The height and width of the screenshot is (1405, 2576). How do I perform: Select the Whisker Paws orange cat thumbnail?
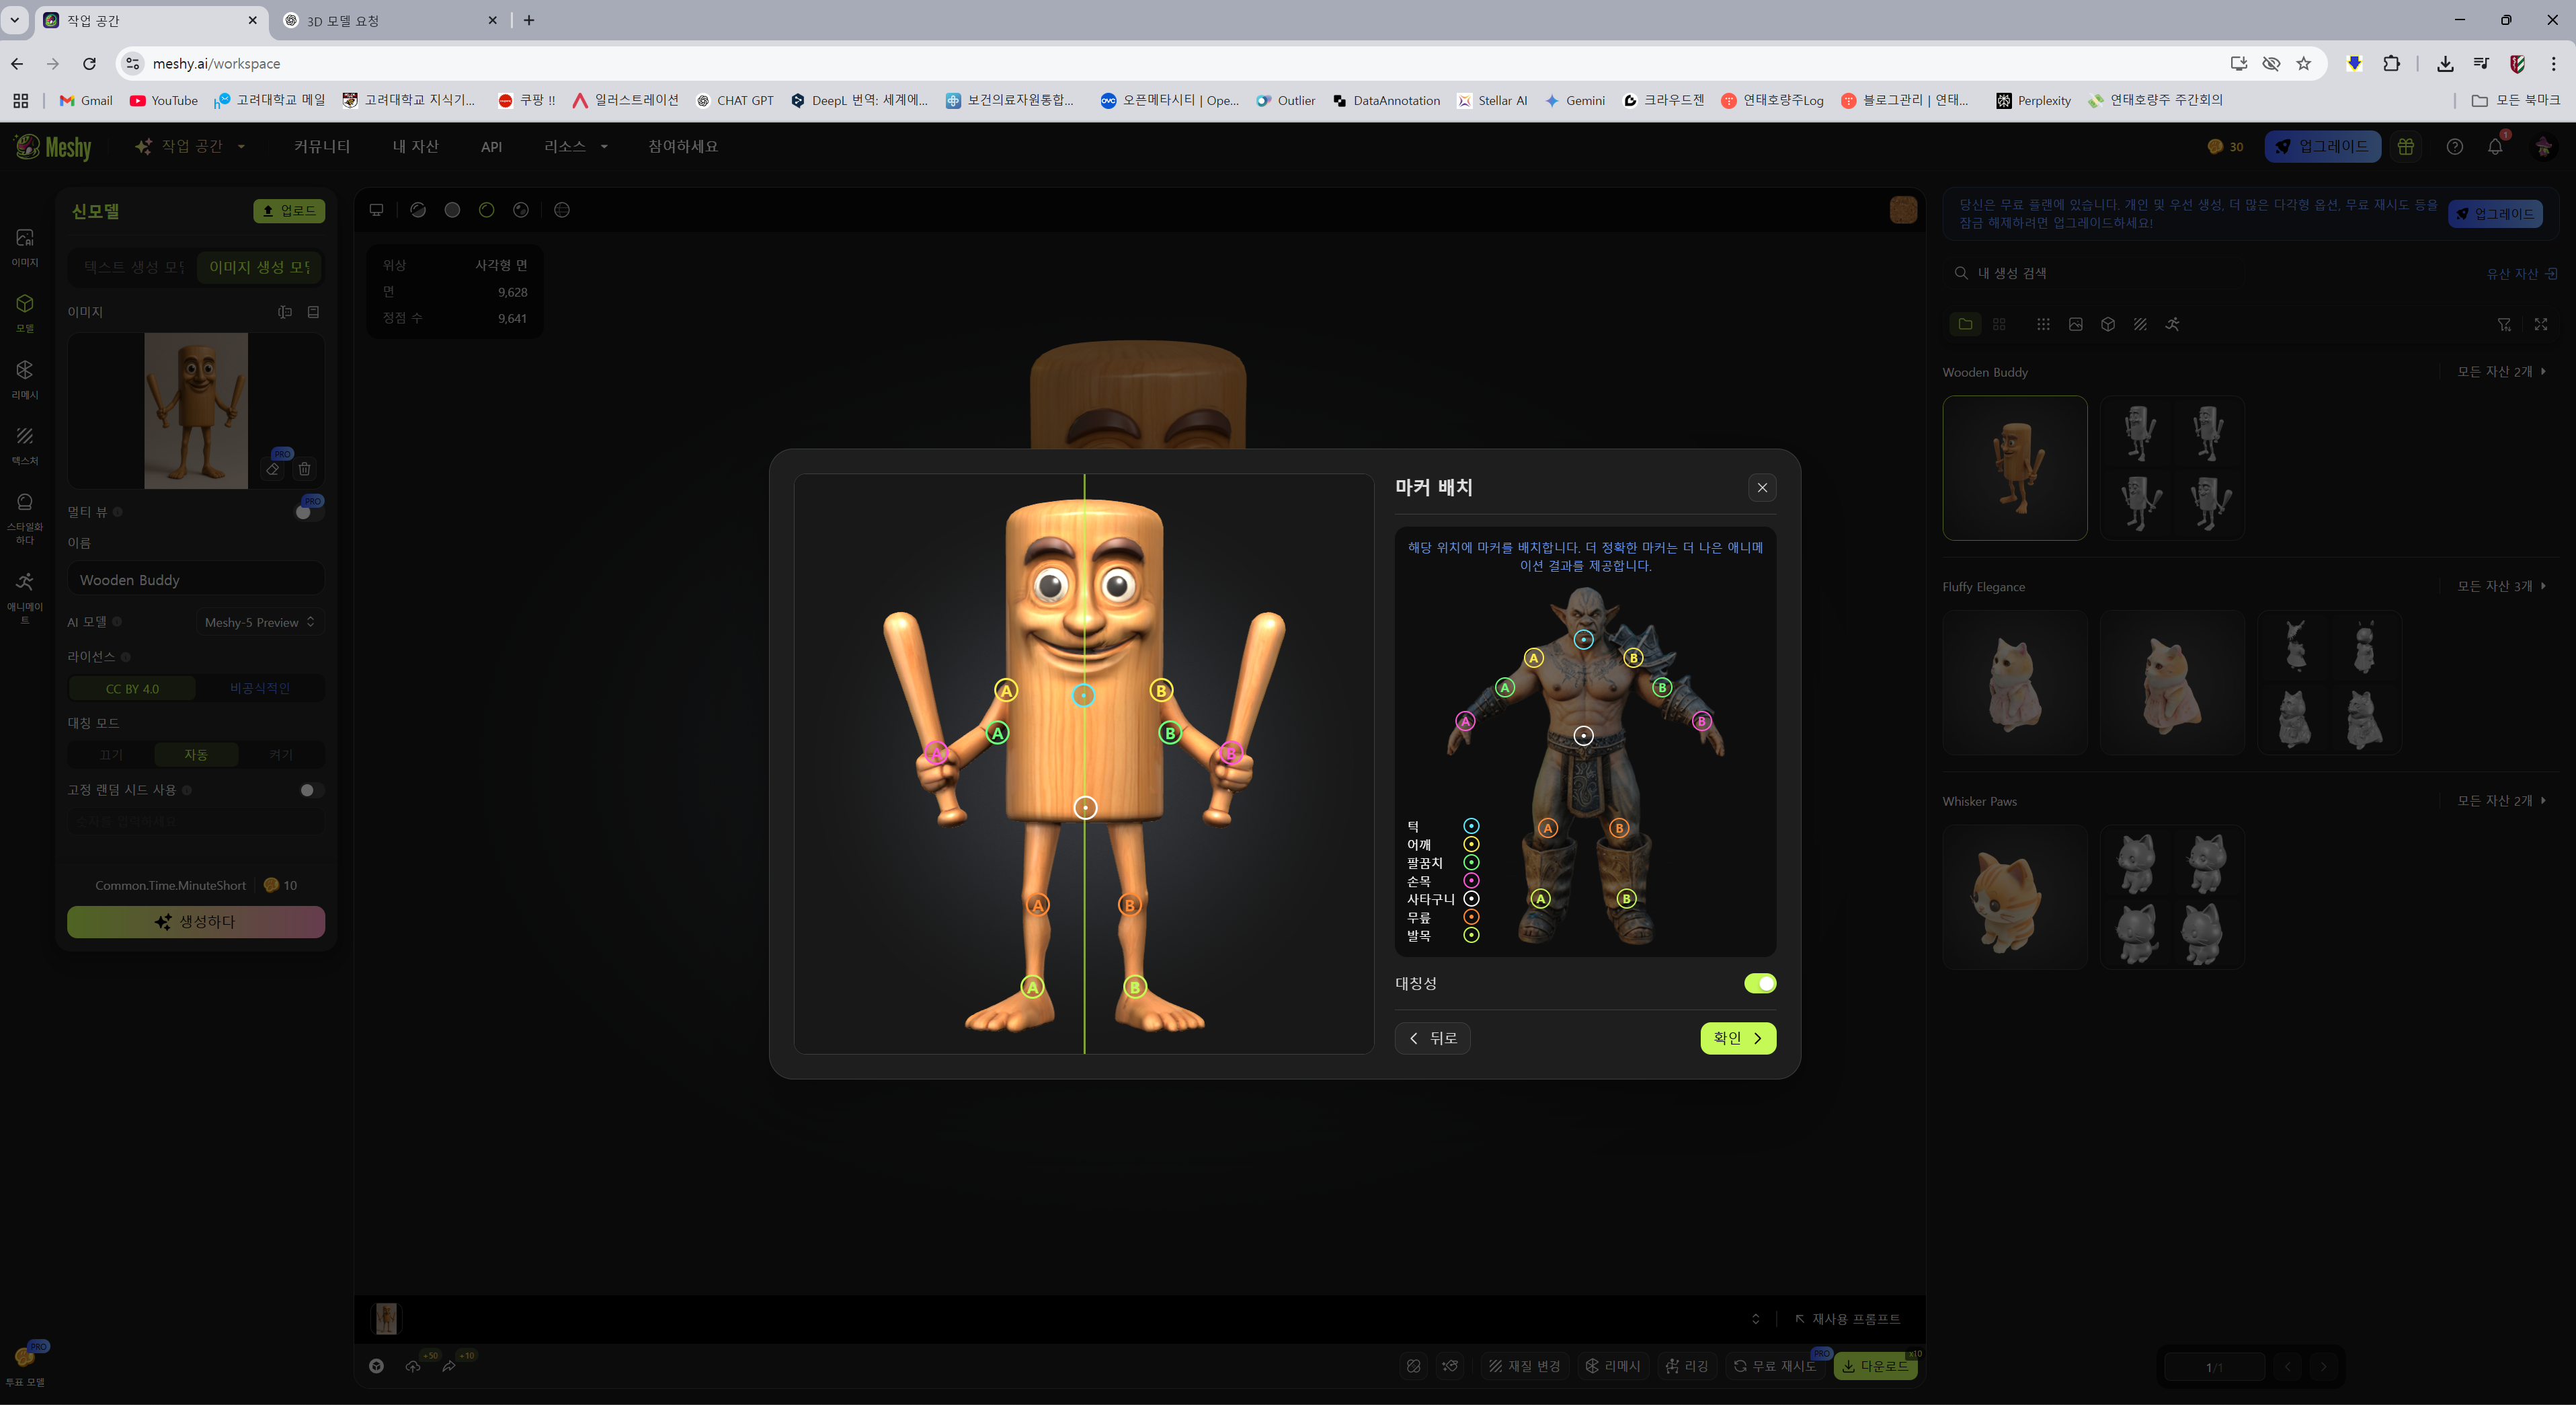click(2014, 897)
